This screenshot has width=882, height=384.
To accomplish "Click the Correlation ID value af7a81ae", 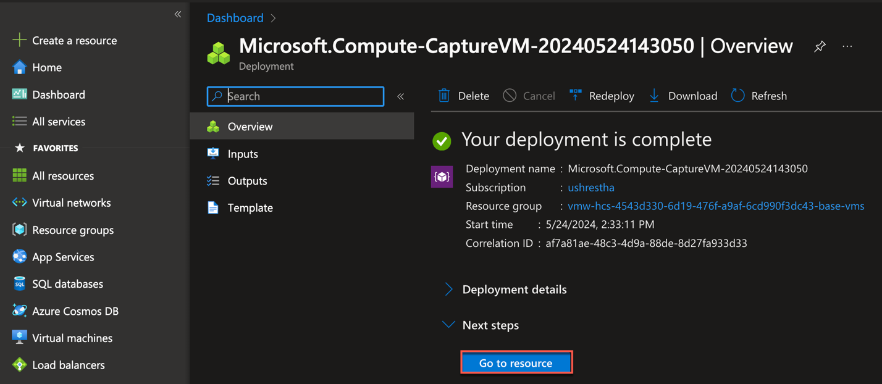I will (x=646, y=243).
